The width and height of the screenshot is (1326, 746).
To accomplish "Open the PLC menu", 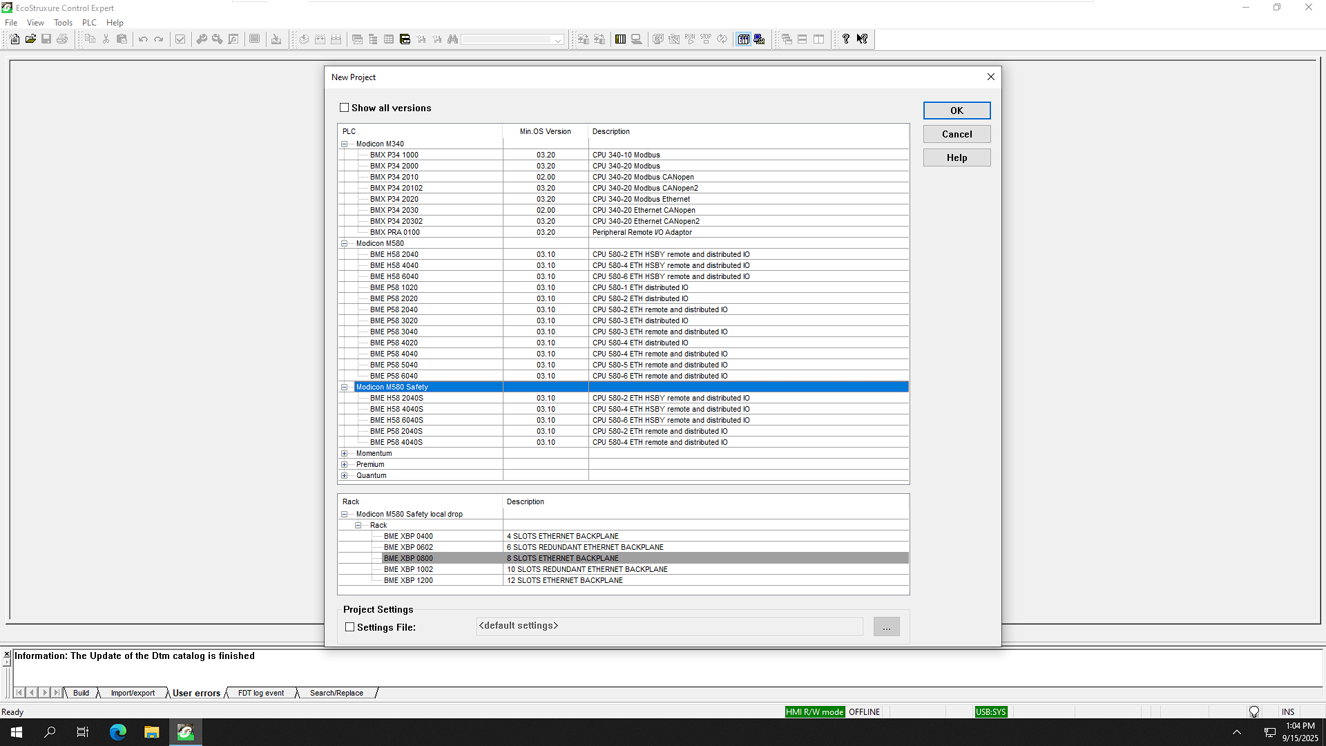I will click(89, 23).
